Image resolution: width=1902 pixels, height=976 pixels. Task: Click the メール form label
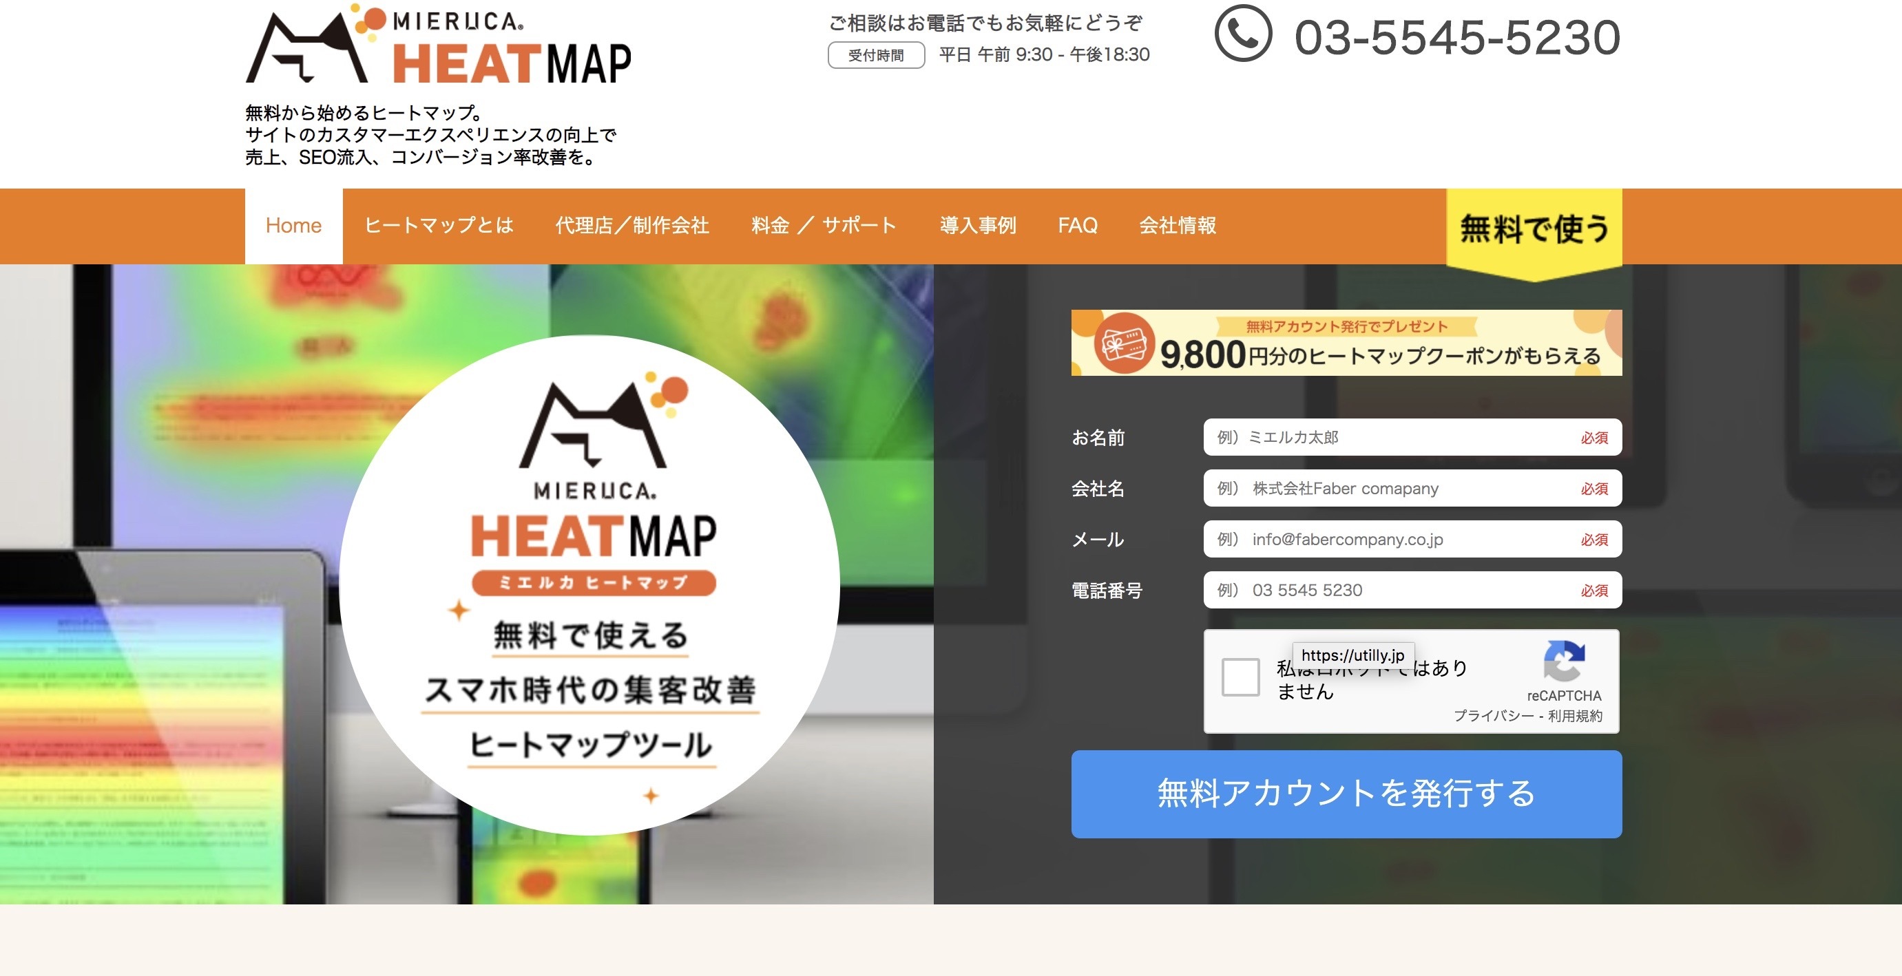(1098, 539)
